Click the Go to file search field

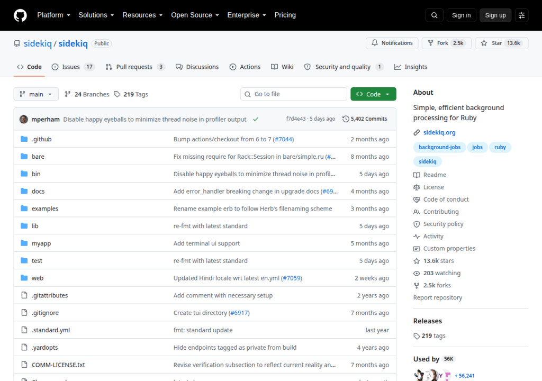coord(294,94)
